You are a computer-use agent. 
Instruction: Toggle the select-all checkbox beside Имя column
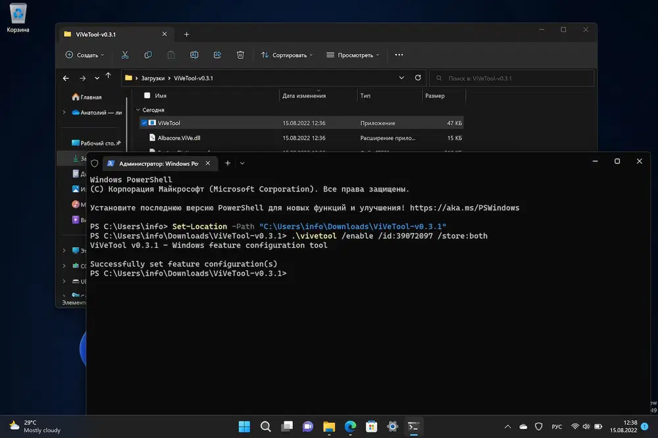click(147, 95)
